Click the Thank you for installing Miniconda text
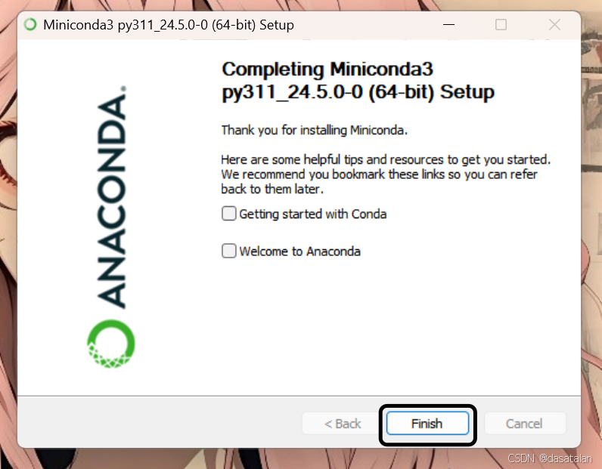602x469 pixels. 314,131
